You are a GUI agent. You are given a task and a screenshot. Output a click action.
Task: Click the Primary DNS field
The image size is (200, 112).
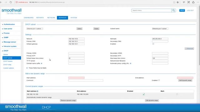(x=76, y=41)
